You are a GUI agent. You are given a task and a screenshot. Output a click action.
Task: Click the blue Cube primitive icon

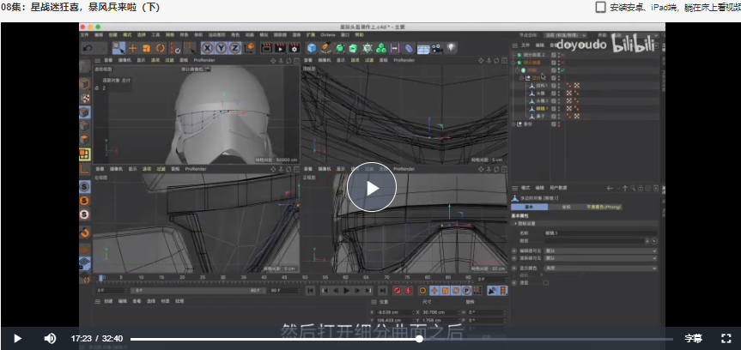coord(312,48)
